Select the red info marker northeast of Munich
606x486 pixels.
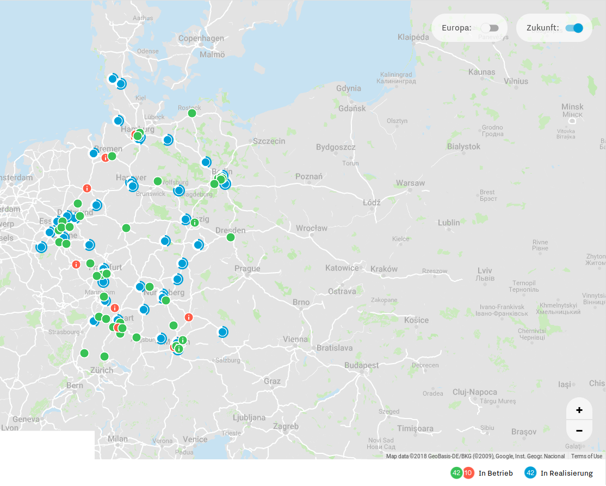[x=189, y=317]
